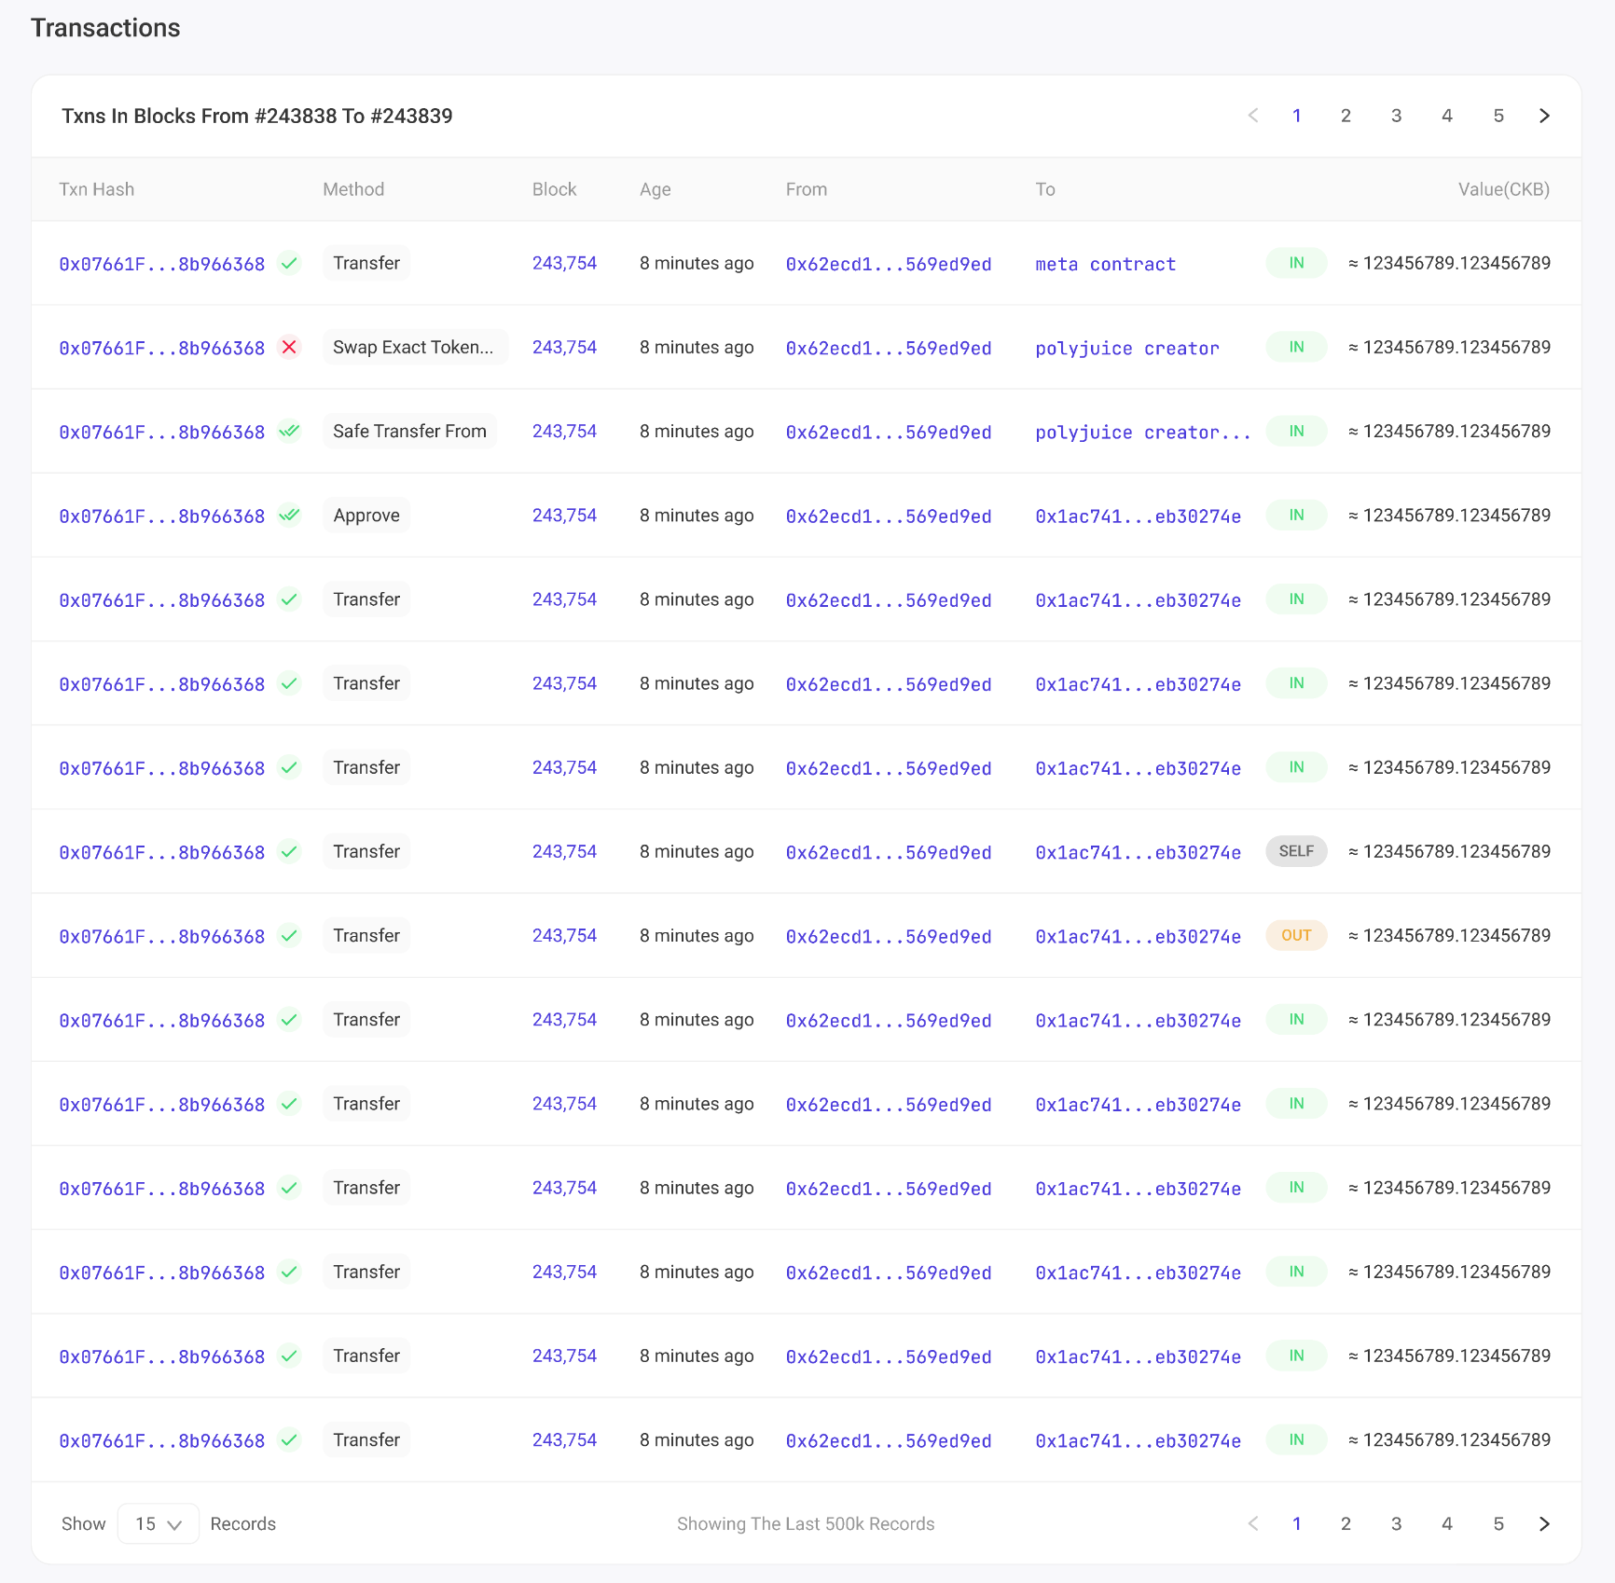Click the double checkmark icon on the Approve row
Screen dimensions: 1615x1583
pyautogui.click(x=290, y=515)
